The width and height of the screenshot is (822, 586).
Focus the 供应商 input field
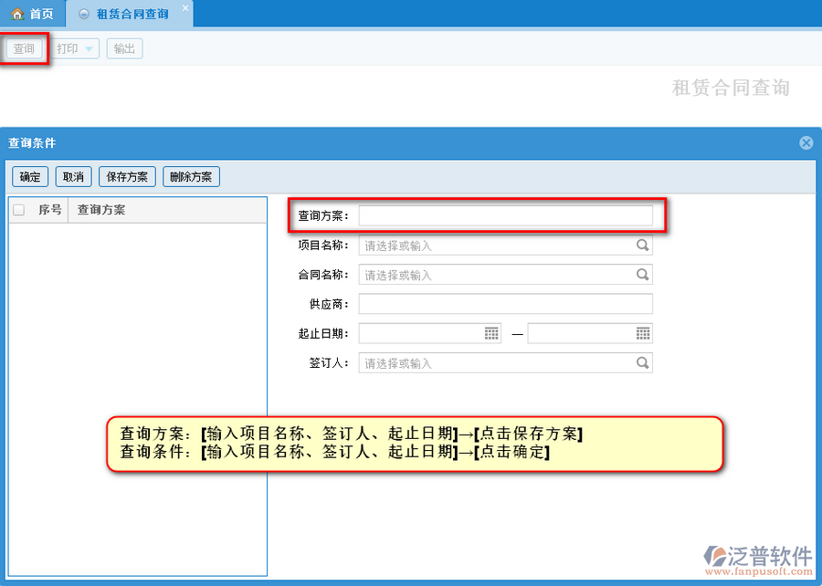point(505,304)
